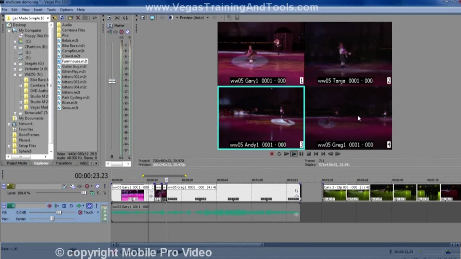Click the Master automation settings gear
Screen dimensions: 461x259
pos(121,32)
